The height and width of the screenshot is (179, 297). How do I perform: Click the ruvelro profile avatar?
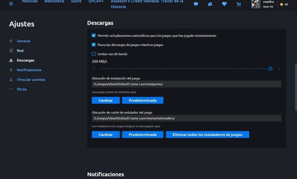pyautogui.click(x=256, y=4)
